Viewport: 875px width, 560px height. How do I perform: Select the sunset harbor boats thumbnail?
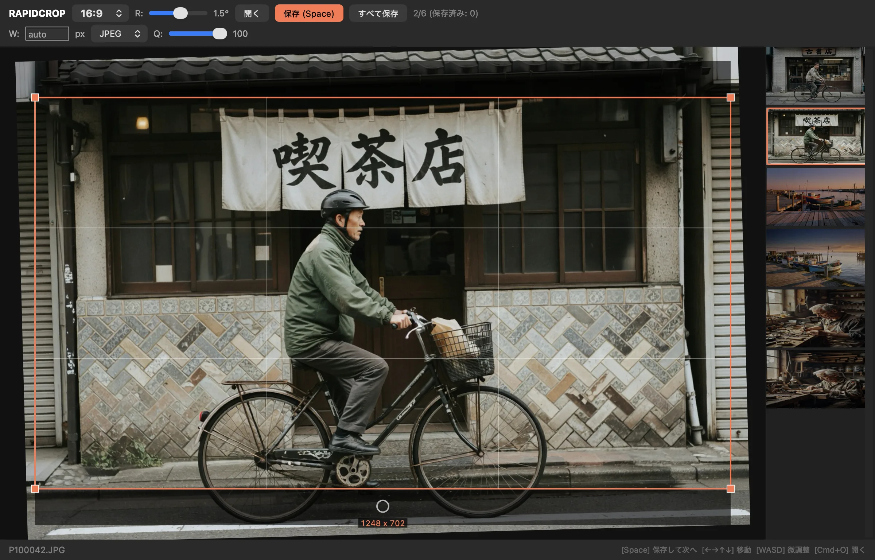[x=815, y=197]
